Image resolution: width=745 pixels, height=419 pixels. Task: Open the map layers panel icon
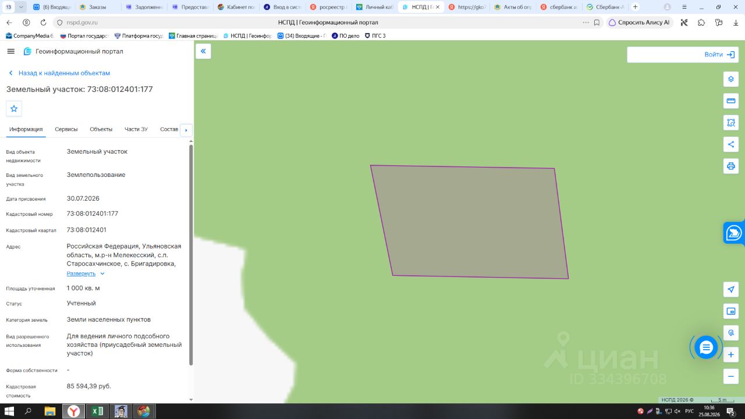point(731,79)
